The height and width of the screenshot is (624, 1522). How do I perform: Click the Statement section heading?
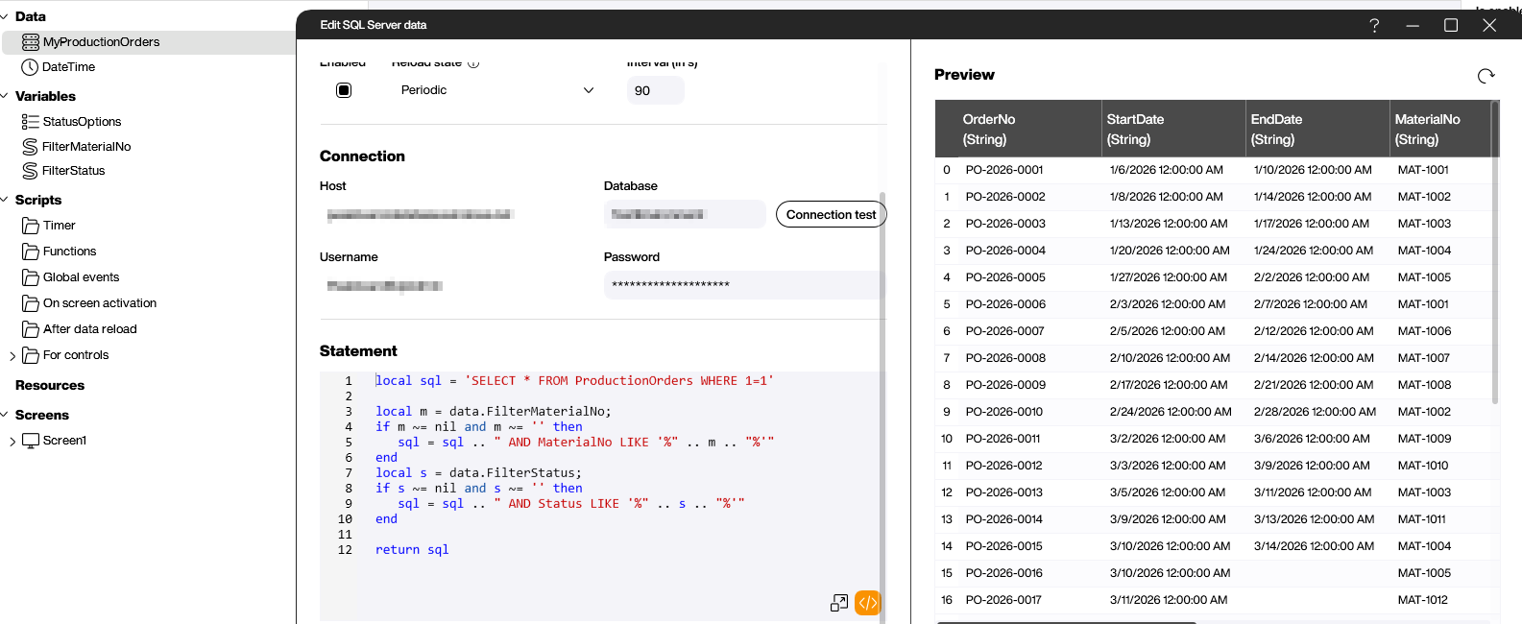(358, 351)
